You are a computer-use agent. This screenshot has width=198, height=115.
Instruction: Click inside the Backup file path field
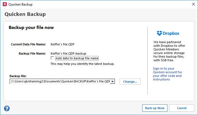[x=60, y=82]
